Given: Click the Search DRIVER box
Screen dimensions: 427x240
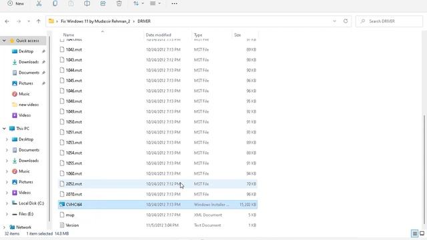Looking at the screenshot, I should [x=389, y=21].
